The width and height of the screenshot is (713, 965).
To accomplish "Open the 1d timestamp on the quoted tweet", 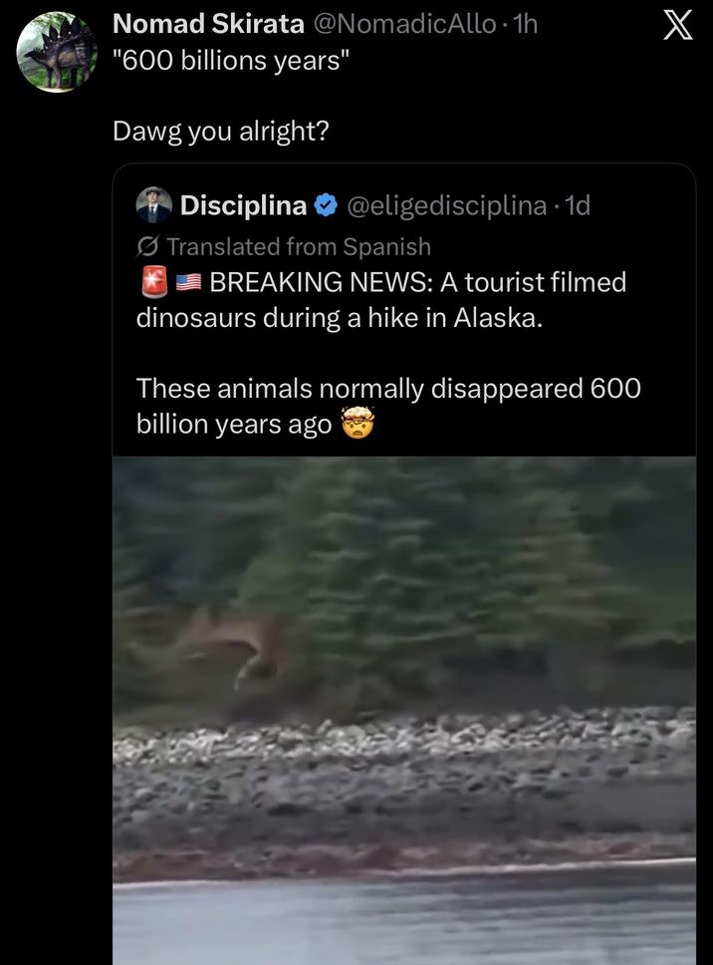I will click(x=579, y=205).
